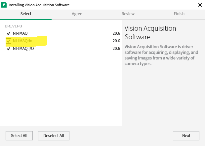Go to the Agree step tab
Viewport: 205px width, 146px height.
click(77, 14)
